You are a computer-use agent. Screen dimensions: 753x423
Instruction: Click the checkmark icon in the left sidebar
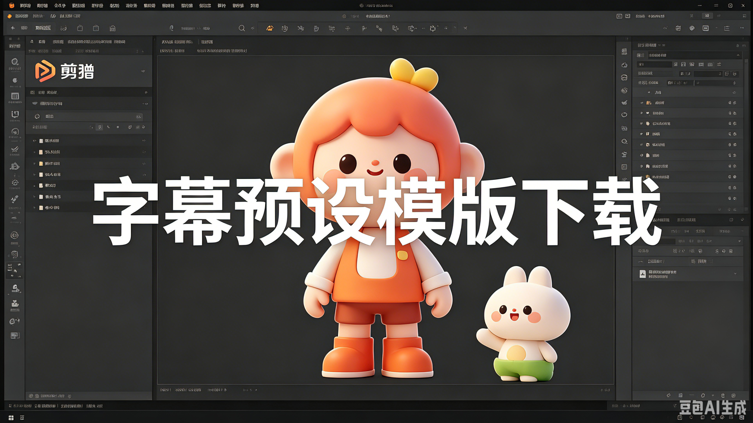coord(15,149)
